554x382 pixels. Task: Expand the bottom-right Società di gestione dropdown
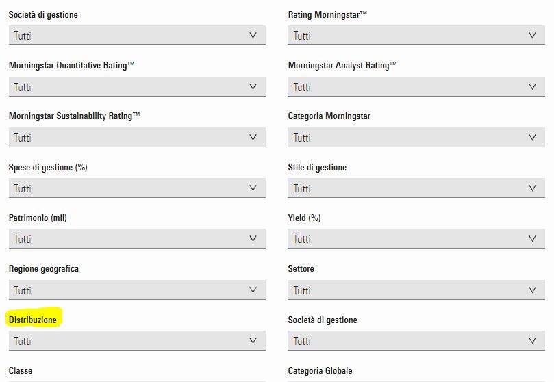416,341
